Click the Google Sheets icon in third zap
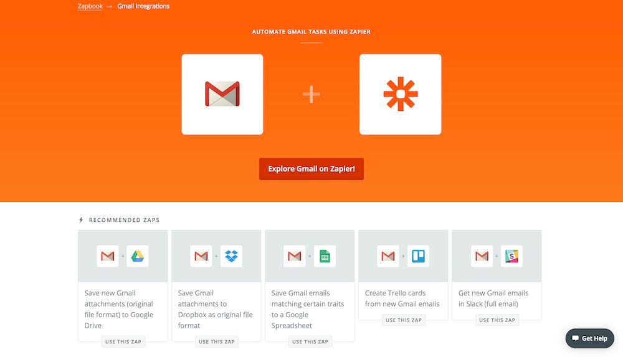Viewport: 623px width, 357px height. tap(325, 256)
